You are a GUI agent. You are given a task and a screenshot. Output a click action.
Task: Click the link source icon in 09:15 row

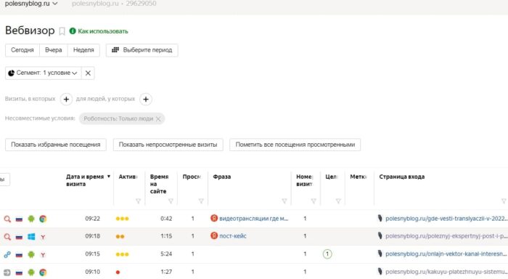point(7,255)
